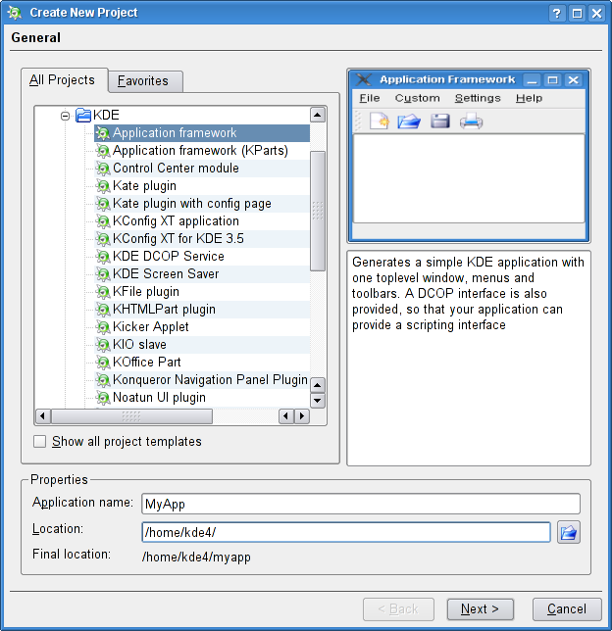Click the KDE folder icon in tree
The image size is (612, 631).
pyautogui.click(x=83, y=116)
